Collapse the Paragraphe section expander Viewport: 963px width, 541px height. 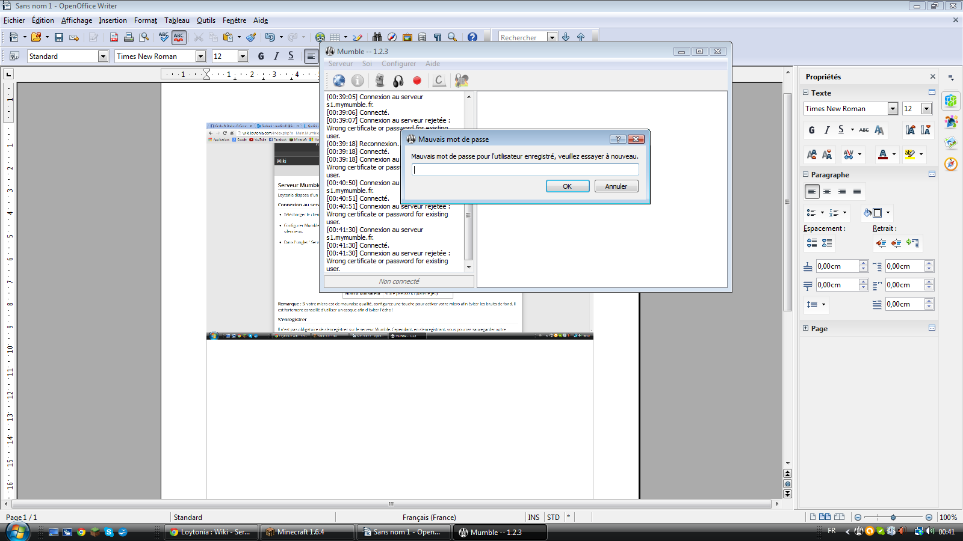pyautogui.click(x=805, y=174)
